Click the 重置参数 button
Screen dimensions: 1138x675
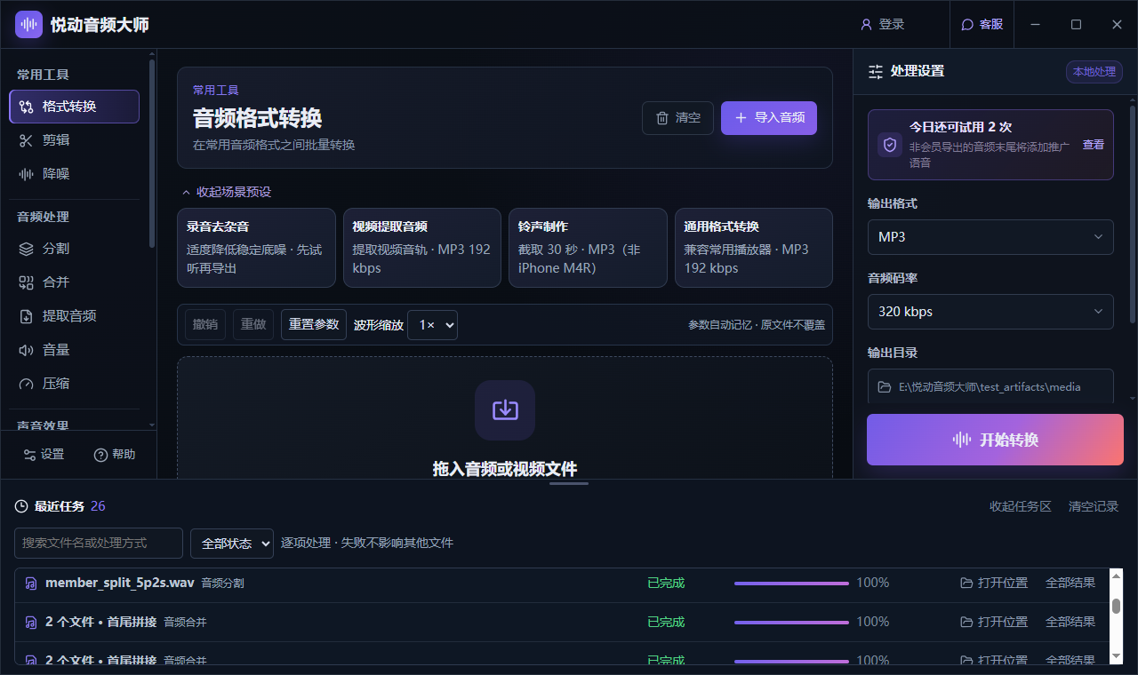click(314, 325)
